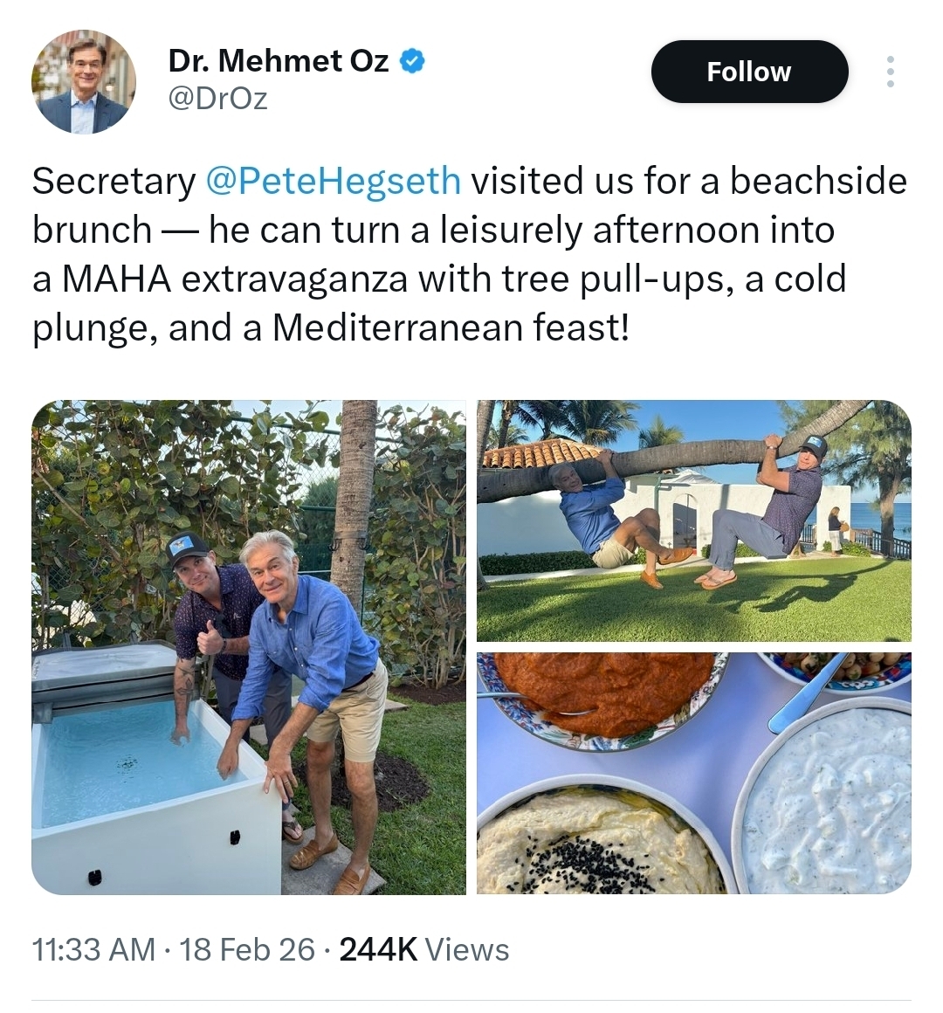Click the 18 Feb 26 date
Screen dimensions: 943x1013
pos(246,949)
